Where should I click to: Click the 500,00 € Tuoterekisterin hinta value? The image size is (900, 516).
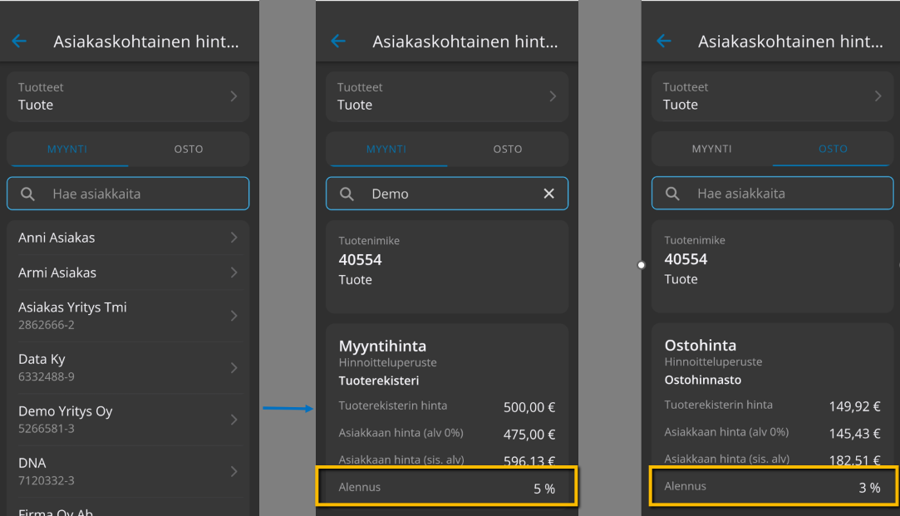(529, 407)
